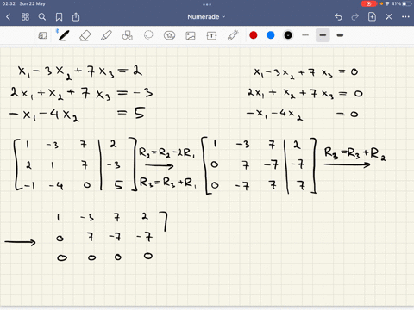Add a new page
This screenshot has width=414, height=310.
(372, 16)
